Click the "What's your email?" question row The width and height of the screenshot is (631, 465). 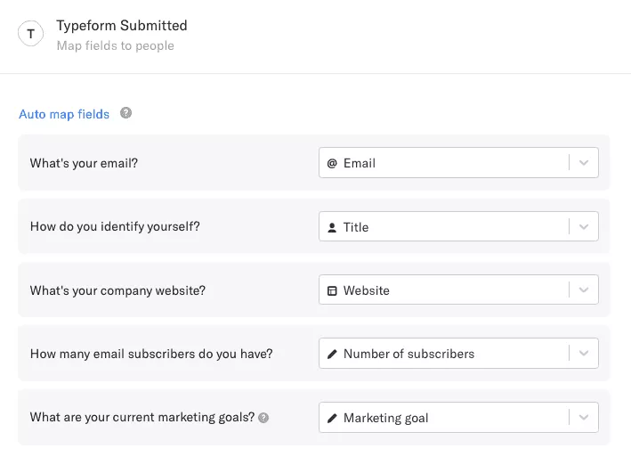(x=314, y=162)
